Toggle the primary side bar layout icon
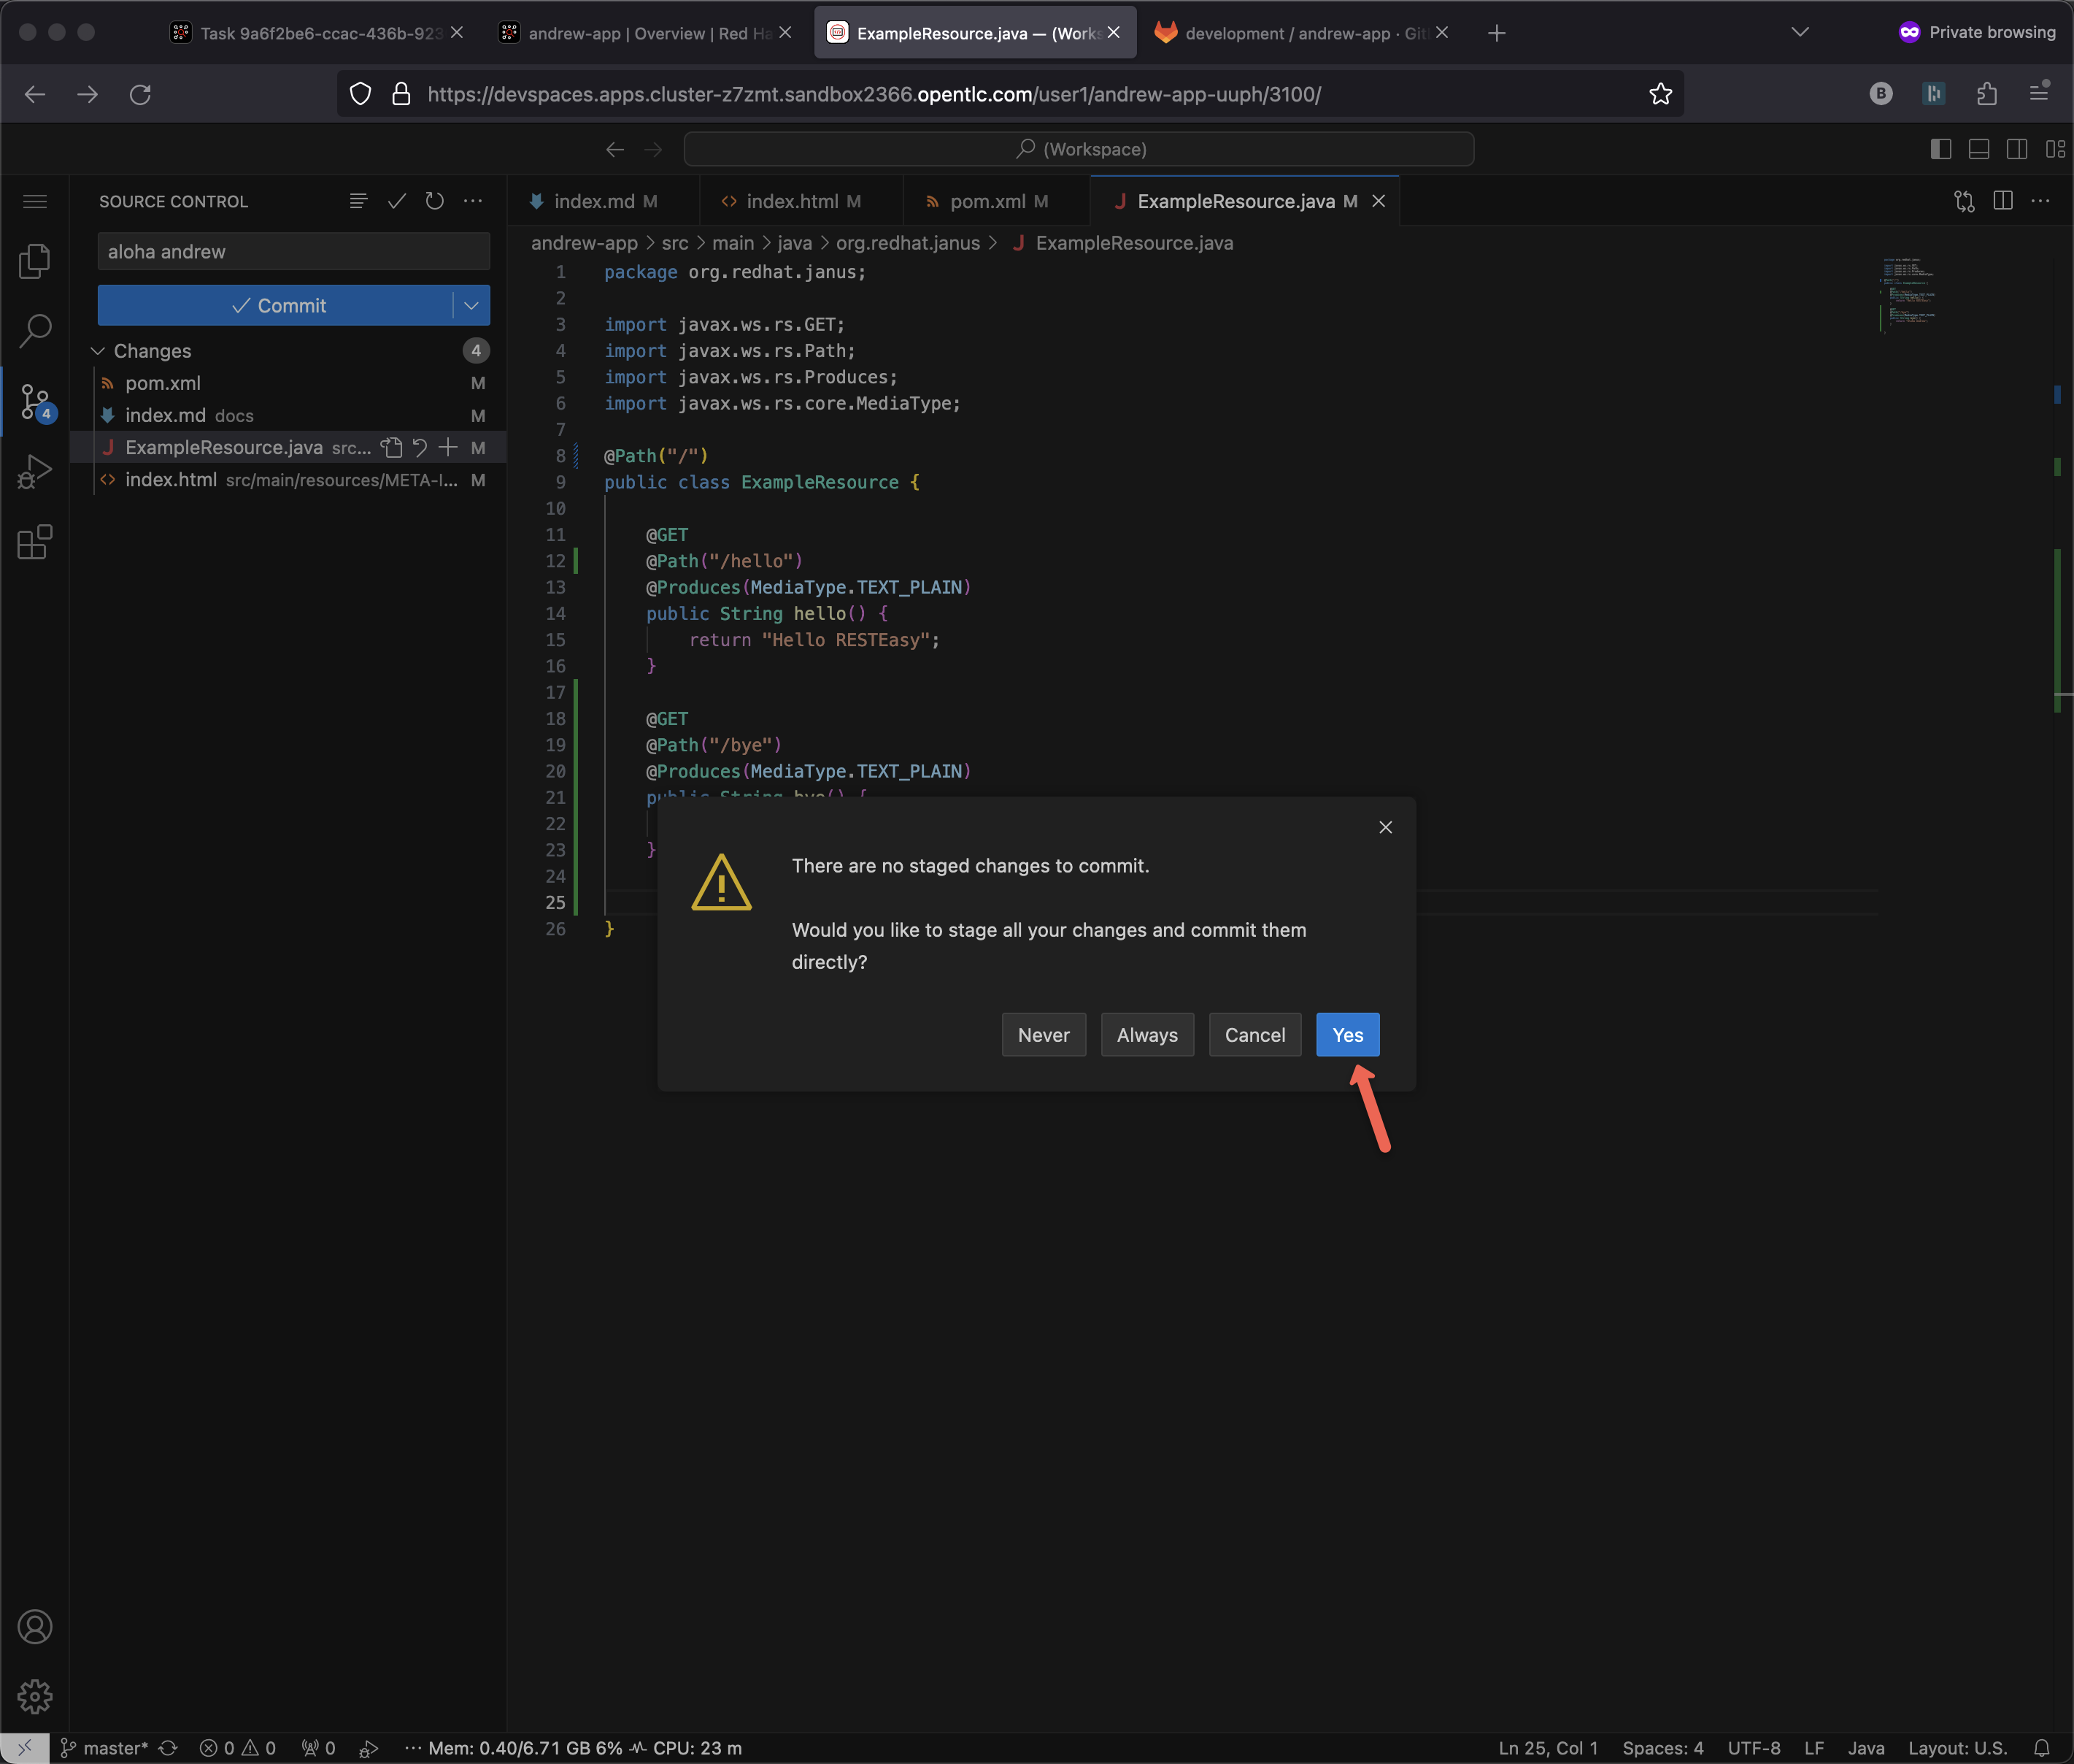This screenshot has width=2074, height=1764. point(1940,149)
